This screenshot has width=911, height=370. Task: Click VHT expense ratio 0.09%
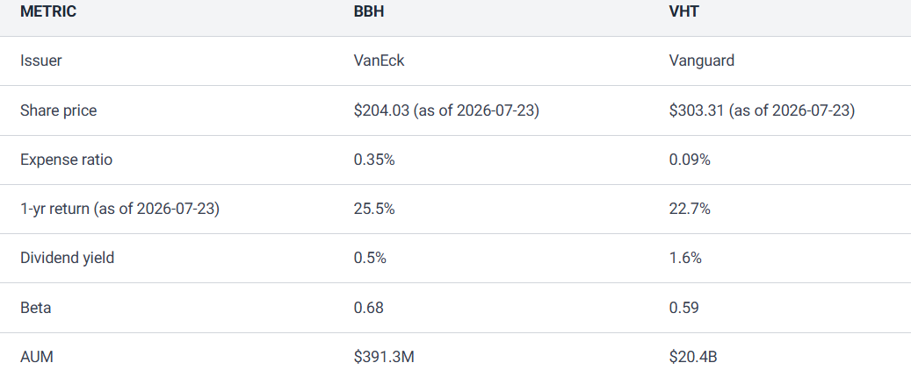[x=690, y=160]
